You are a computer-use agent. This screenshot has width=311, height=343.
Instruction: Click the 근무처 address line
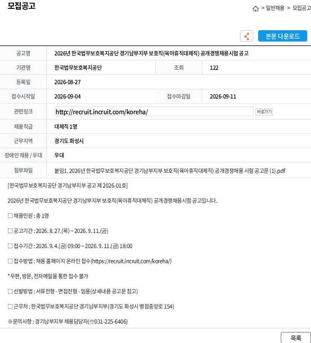coord(91,306)
